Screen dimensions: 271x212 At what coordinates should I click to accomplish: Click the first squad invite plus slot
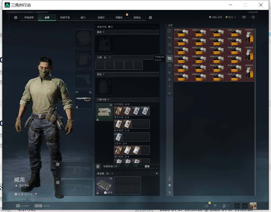[x=237, y=206]
